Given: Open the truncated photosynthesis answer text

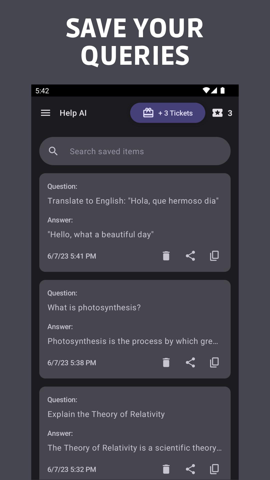Looking at the screenshot, I should [x=133, y=341].
